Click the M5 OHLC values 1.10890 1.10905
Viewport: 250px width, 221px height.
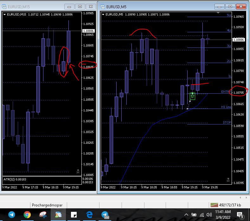(136, 15)
